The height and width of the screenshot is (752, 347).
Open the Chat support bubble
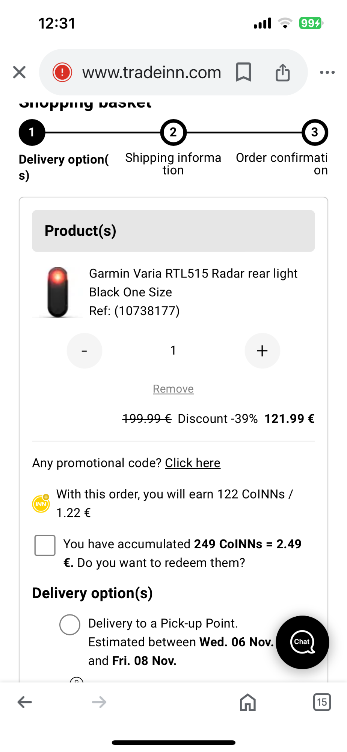pyautogui.click(x=302, y=642)
